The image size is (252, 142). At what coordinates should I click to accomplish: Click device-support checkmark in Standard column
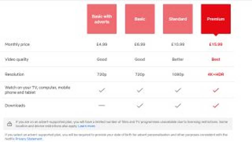tap(178, 90)
